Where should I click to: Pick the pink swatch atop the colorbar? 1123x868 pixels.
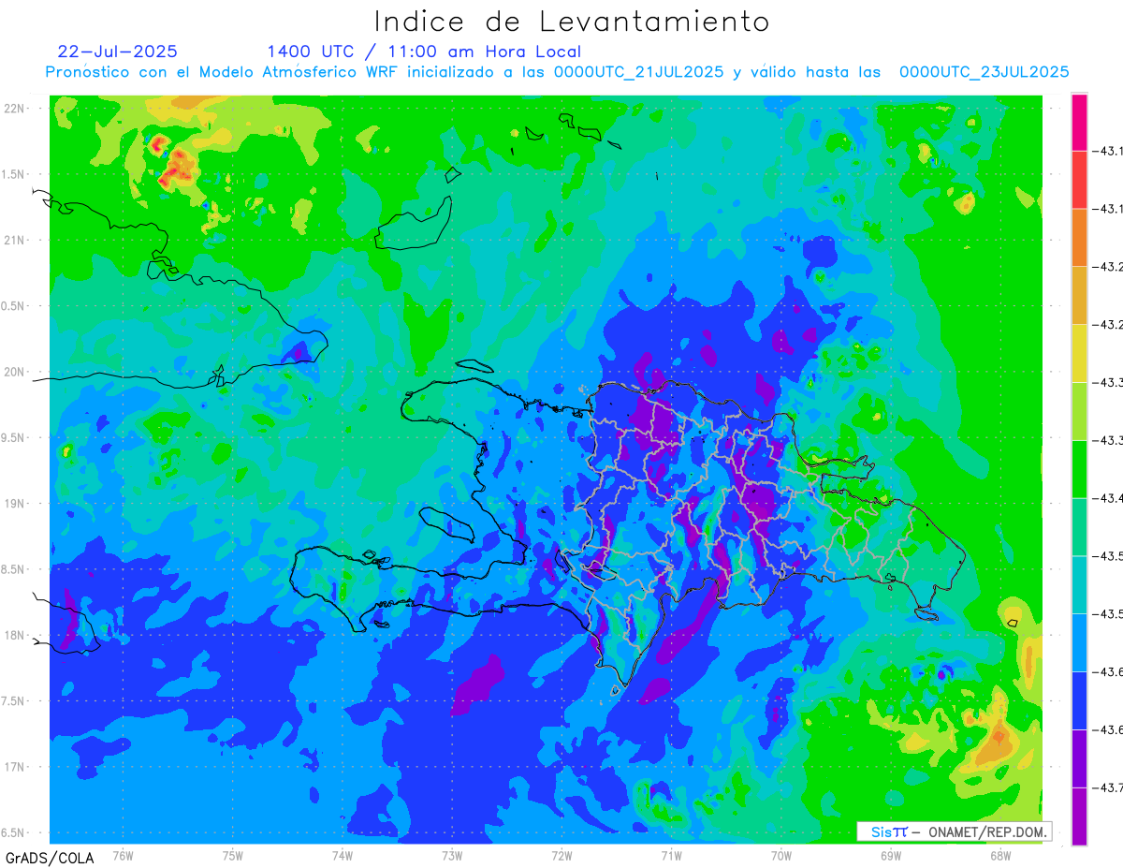pyautogui.click(x=1079, y=122)
